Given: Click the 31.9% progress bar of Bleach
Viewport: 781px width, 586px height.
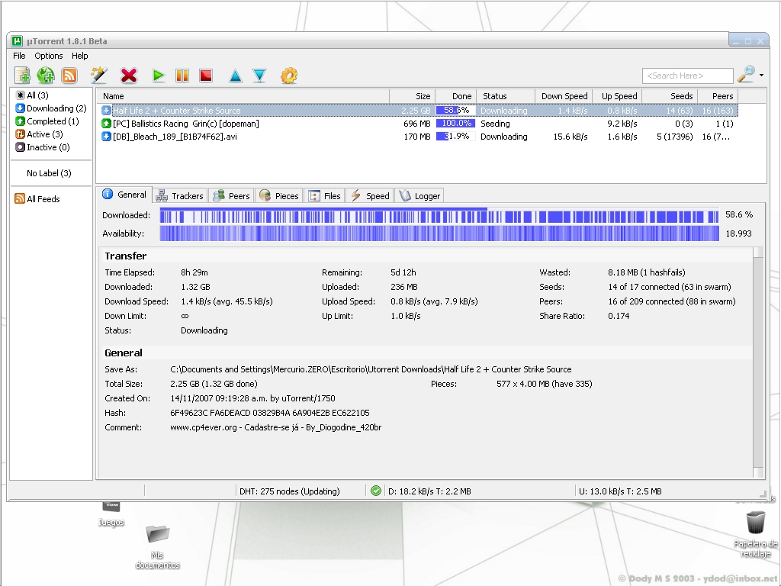Looking at the screenshot, I should click(x=456, y=137).
